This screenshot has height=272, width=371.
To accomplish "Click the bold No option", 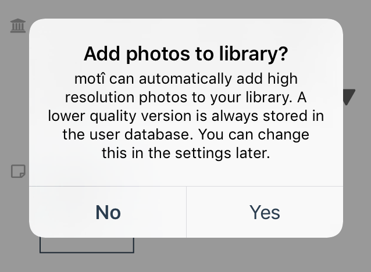I will [108, 212].
